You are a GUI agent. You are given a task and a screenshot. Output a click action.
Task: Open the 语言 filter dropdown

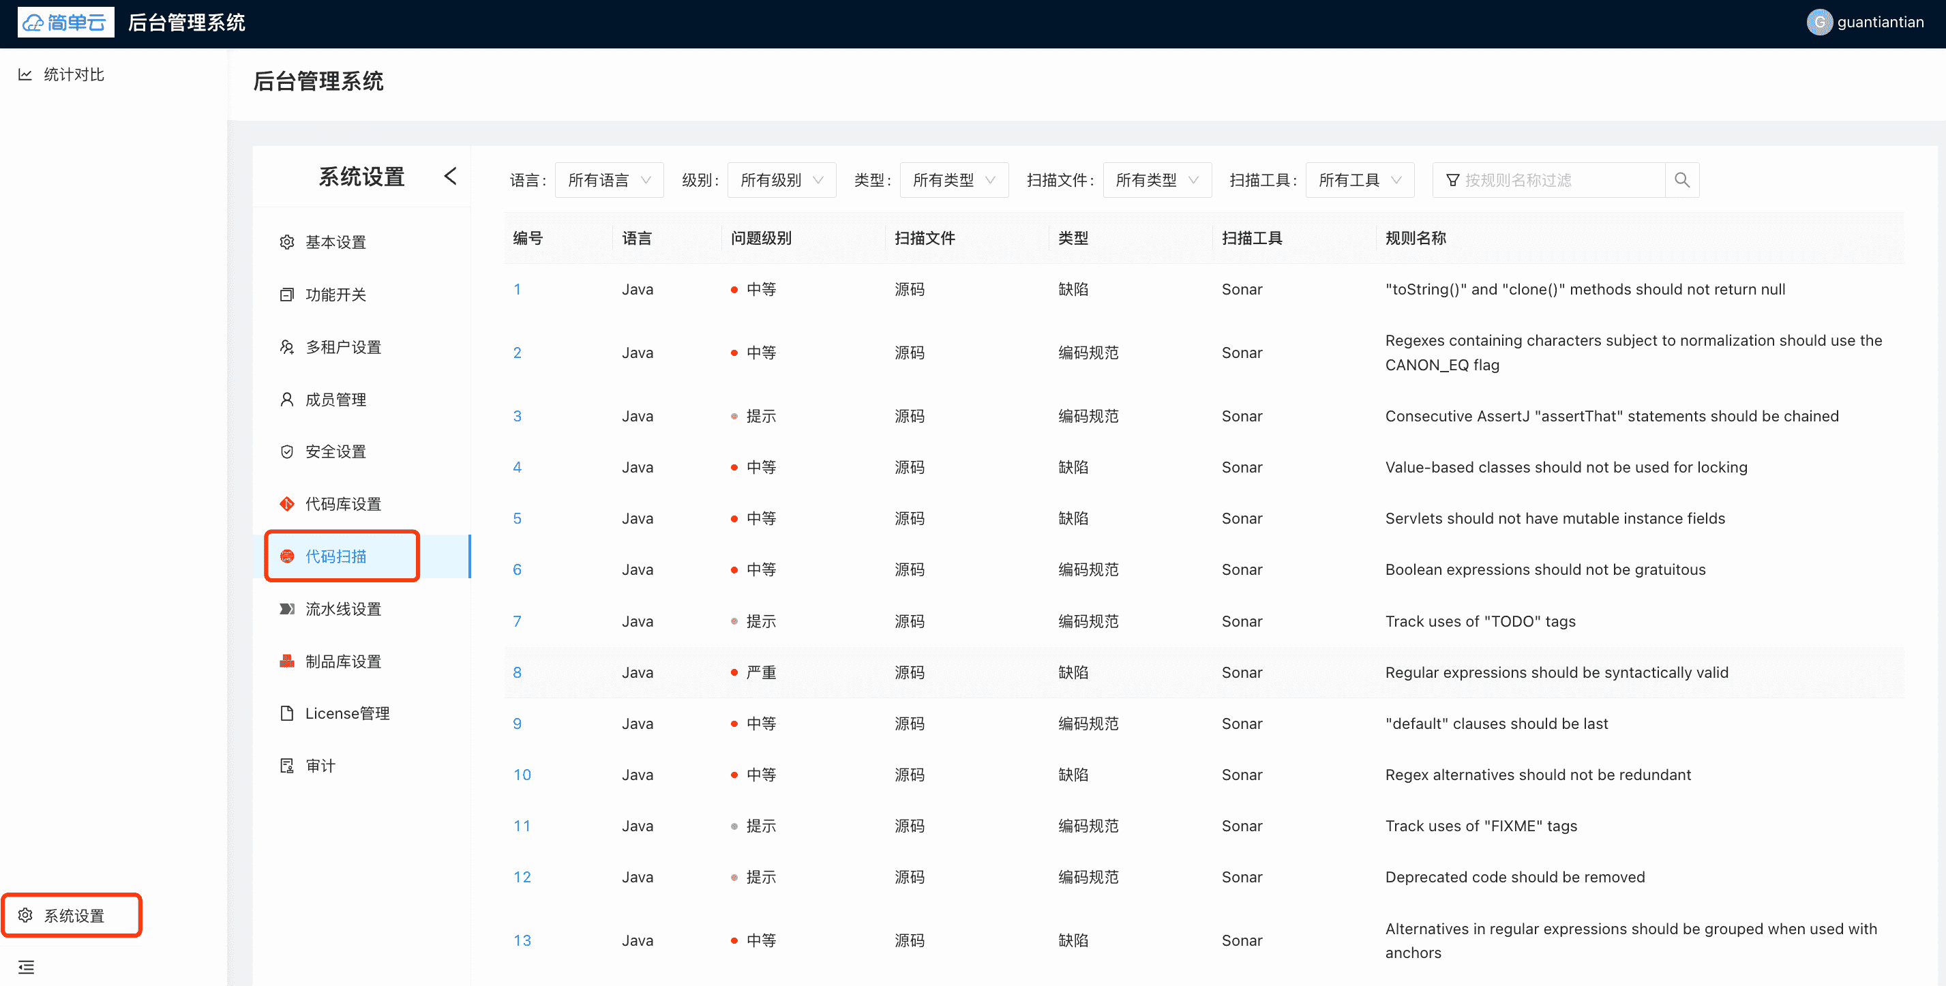click(609, 180)
